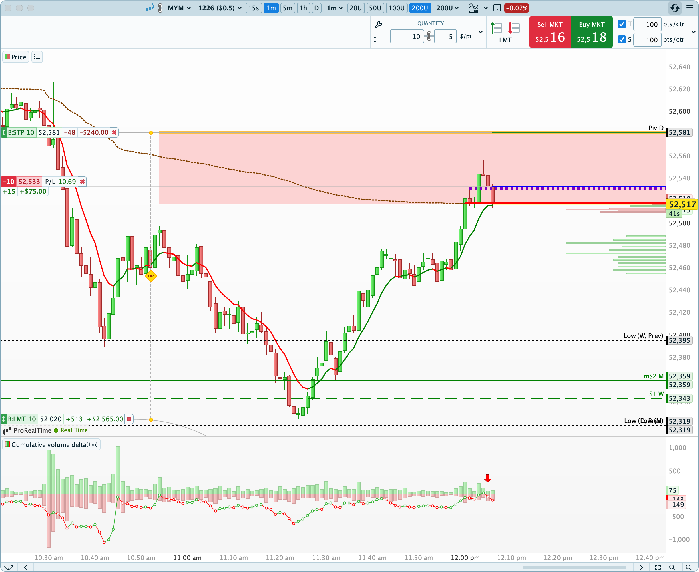This screenshot has width=699, height=572.
Task: Expand the 200U units dropdown
Action: (447, 8)
